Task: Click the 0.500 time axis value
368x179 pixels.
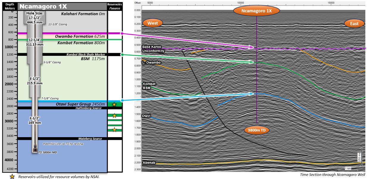Action: [138, 45]
